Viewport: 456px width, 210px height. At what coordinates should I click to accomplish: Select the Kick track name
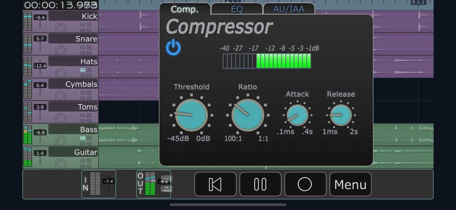tap(73, 16)
